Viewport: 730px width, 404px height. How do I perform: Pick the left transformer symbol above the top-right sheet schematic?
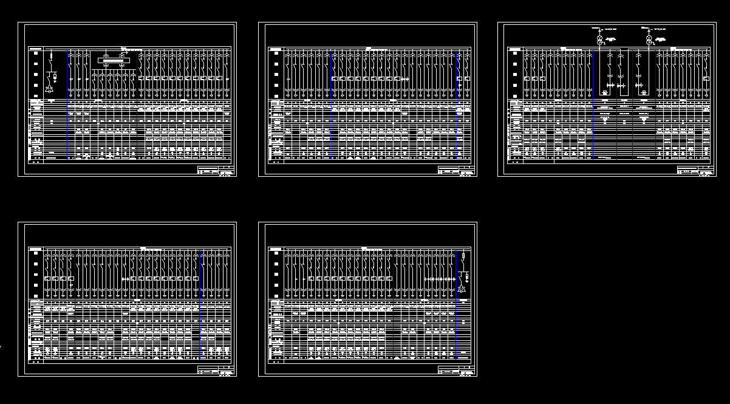coord(600,39)
